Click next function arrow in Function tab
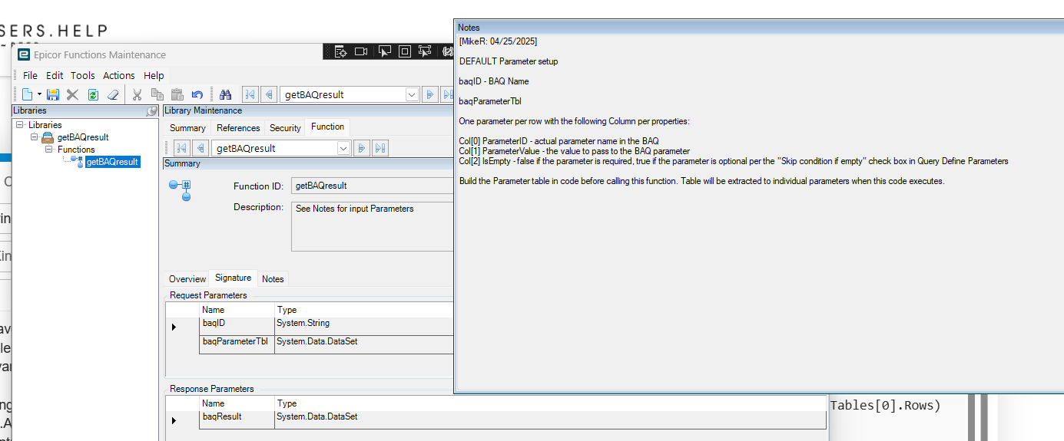The height and width of the screenshot is (441, 1064). click(x=361, y=148)
